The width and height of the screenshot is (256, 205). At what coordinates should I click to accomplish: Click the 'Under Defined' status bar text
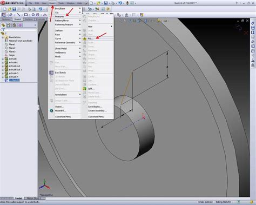[x=205, y=202]
